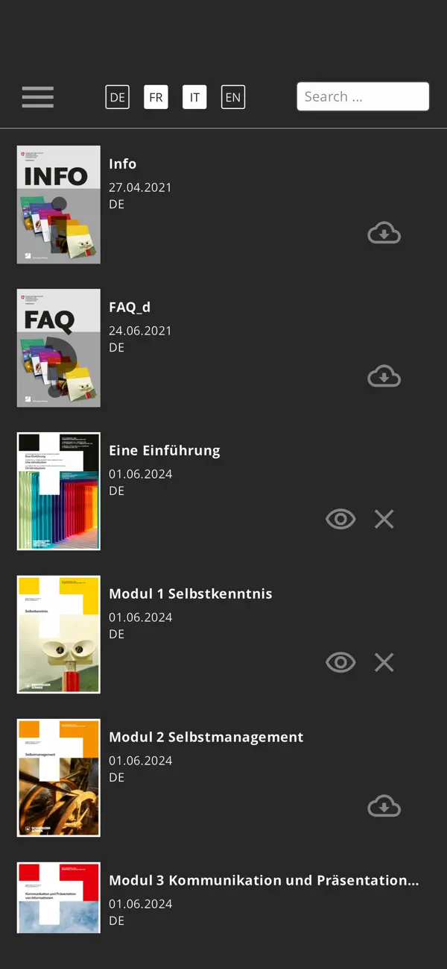Select the IT language tab
The image size is (447, 969).
(194, 96)
